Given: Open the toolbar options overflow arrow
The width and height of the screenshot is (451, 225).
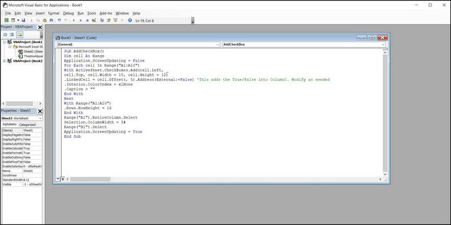Looking at the screenshot, I should coord(193,21).
